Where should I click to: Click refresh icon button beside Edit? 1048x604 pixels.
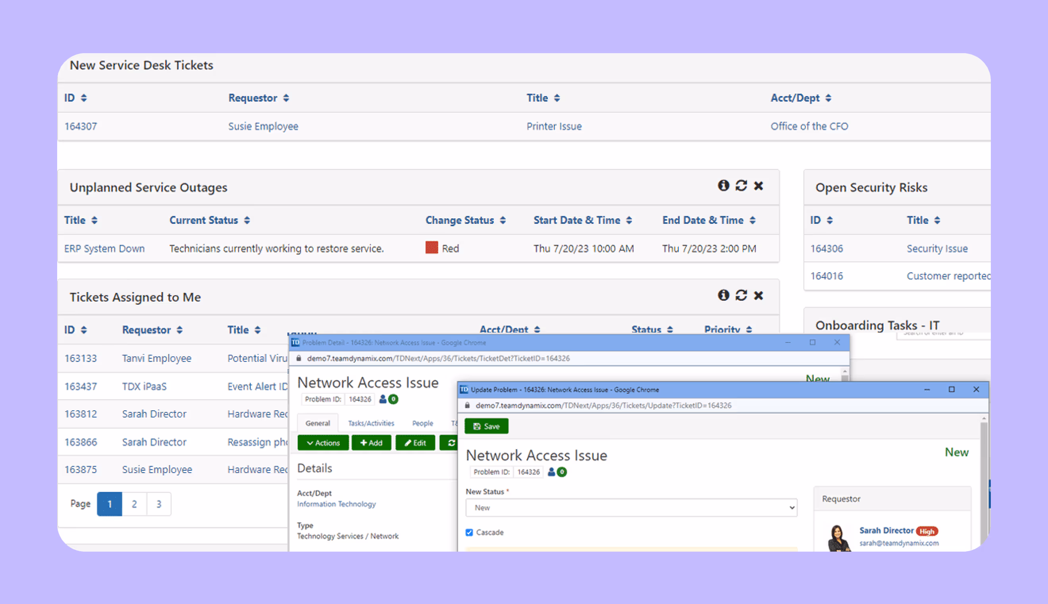click(451, 442)
